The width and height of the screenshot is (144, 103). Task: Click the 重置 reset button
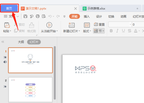[99, 24]
